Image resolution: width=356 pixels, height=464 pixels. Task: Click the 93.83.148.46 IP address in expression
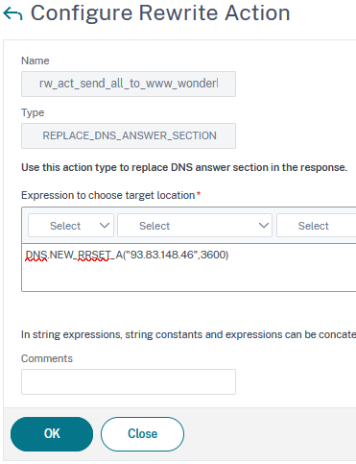(x=162, y=255)
